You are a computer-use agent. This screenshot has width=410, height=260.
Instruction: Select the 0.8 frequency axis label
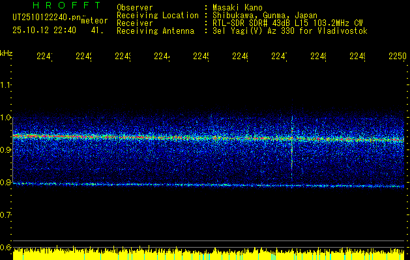(7, 183)
